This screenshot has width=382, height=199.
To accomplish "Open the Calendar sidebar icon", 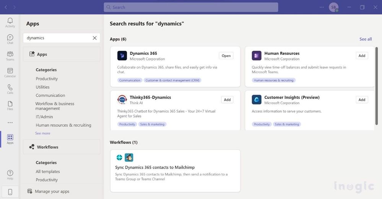I will [x=10, y=71].
